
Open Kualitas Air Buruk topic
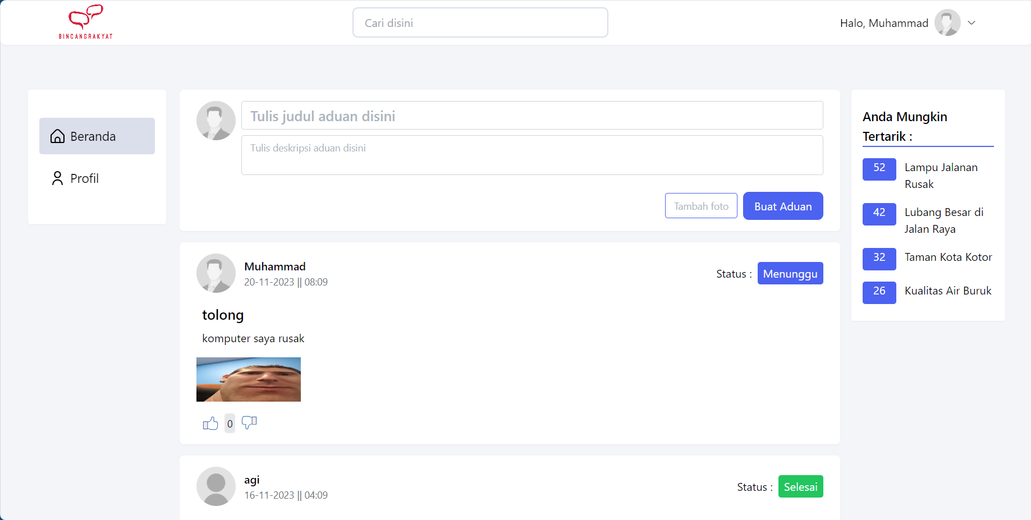tap(948, 291)
